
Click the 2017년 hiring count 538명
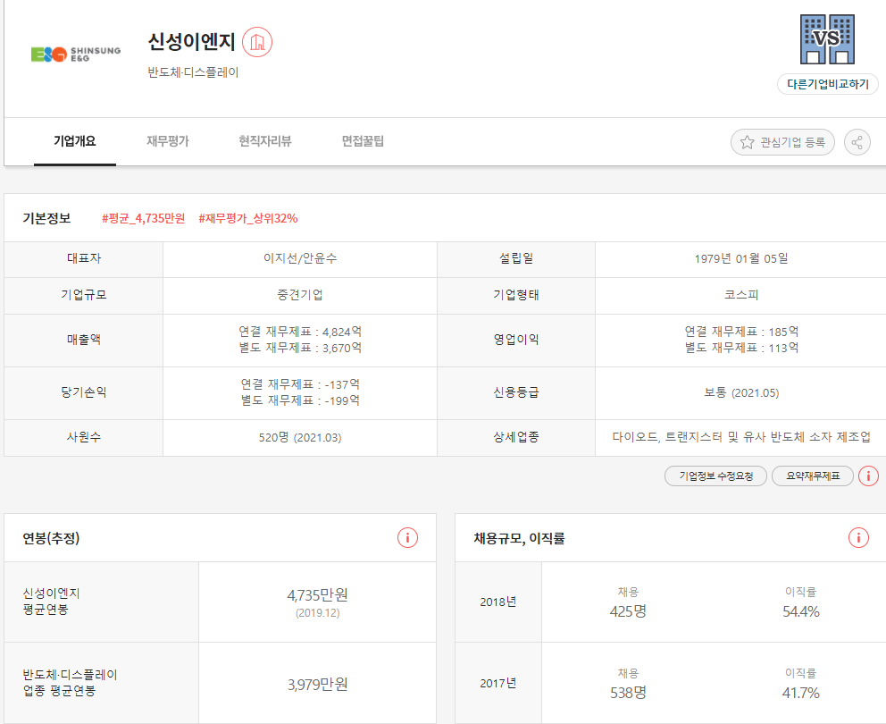[628, 693]
